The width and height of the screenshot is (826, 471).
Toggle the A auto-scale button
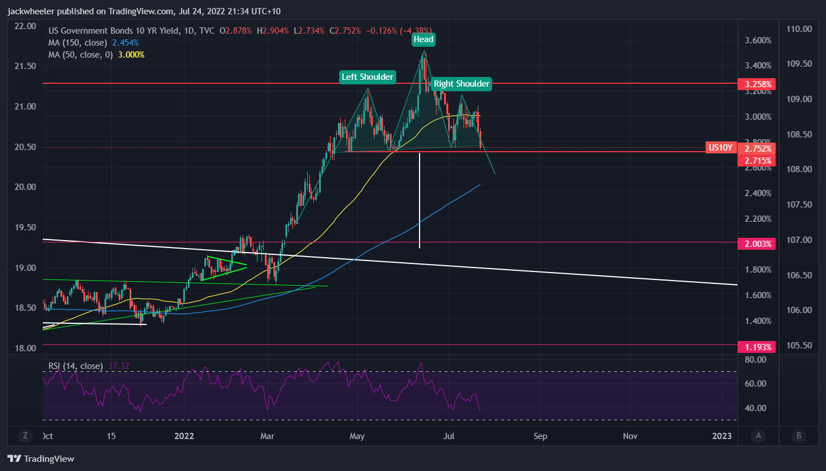[758, 436]
